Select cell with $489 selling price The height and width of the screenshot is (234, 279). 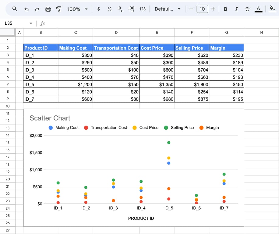point(192,62)
